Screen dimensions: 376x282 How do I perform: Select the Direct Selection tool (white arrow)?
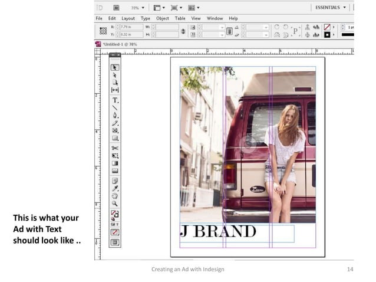pyautogui.click(x=115, y=75)
